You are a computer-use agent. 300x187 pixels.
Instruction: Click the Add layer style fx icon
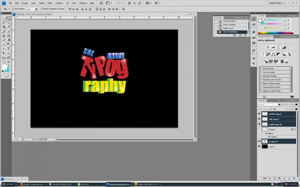[269, 179]
